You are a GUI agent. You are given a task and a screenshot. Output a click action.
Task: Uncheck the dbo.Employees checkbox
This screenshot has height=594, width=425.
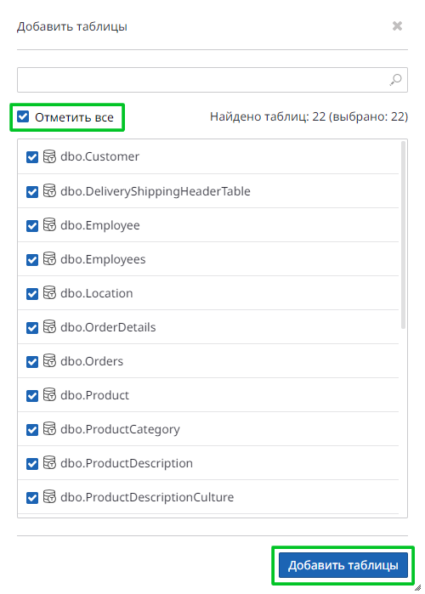(32, 260)
